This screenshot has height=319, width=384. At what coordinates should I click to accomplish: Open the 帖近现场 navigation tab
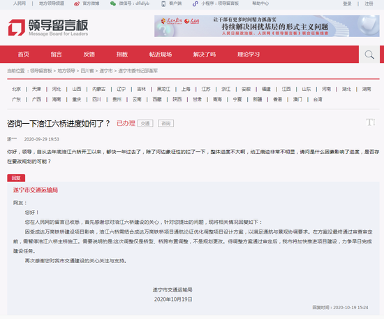pyautogui.click(x=161, y=55)
